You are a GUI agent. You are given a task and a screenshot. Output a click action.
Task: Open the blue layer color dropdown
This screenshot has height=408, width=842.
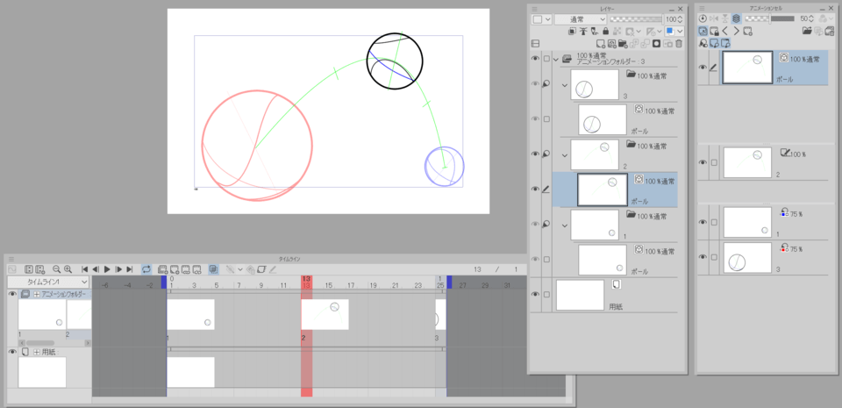pos(674,32)
